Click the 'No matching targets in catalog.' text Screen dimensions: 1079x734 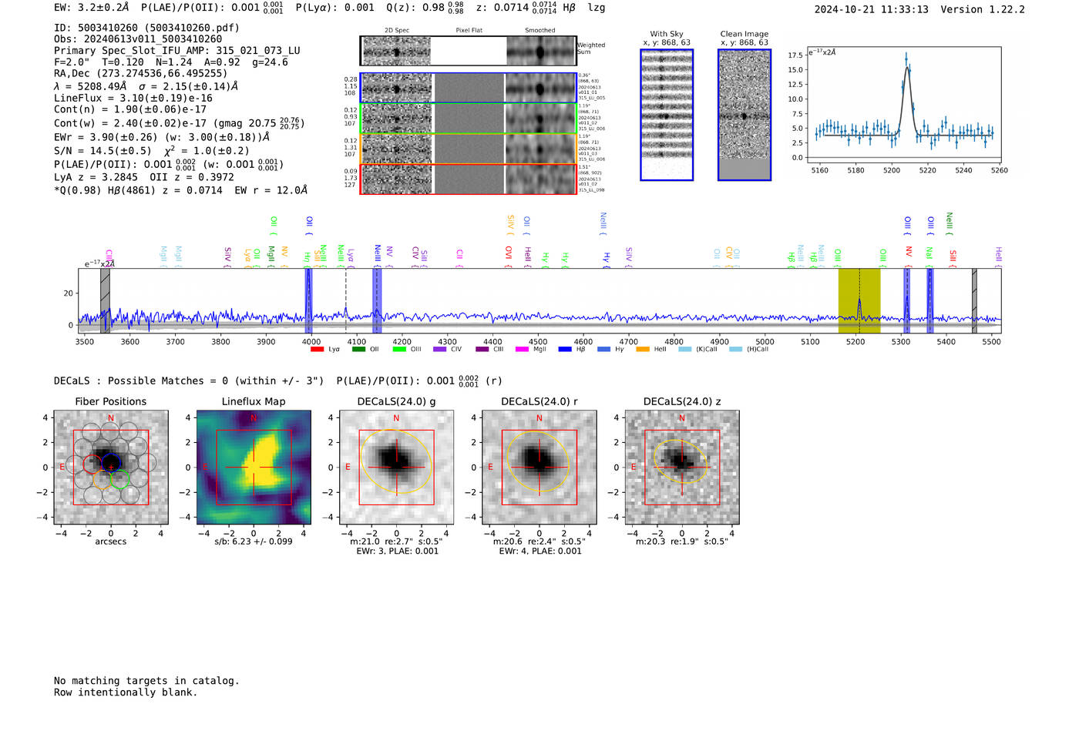146,681
